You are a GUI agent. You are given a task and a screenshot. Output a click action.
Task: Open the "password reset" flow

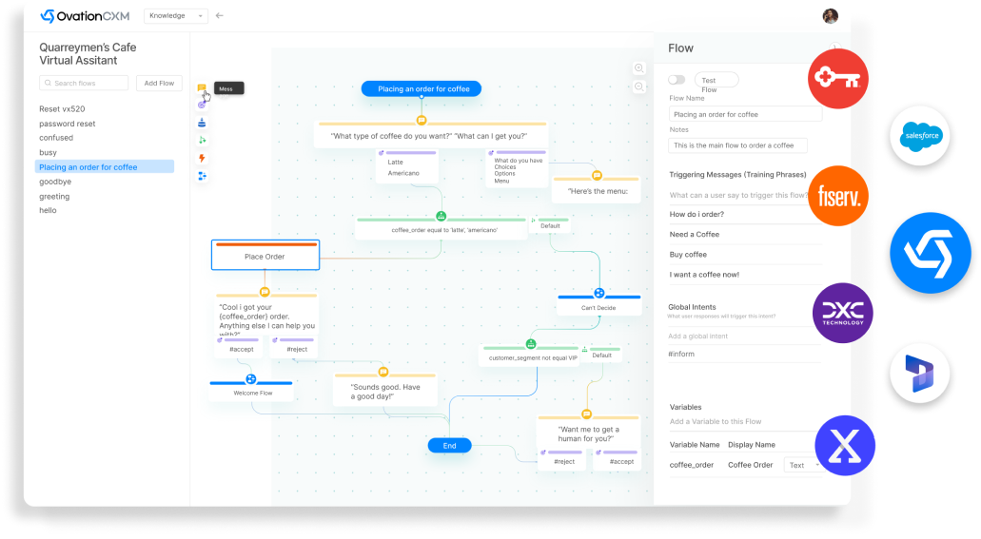(67, 124)
